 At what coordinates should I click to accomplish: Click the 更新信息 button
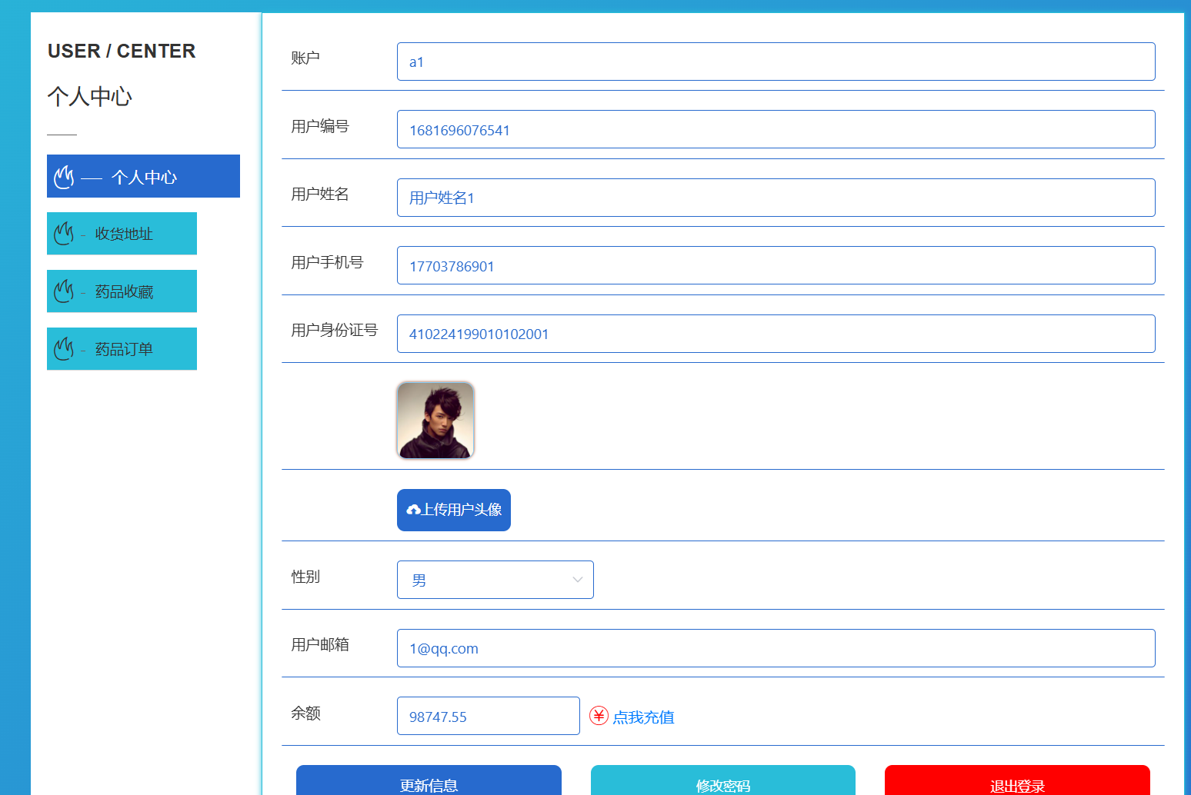click(429, 780)
